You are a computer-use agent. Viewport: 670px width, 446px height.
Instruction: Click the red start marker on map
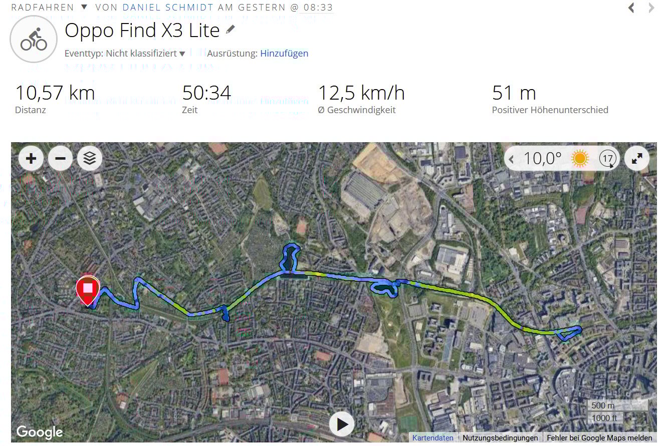(x=88, y=290)
